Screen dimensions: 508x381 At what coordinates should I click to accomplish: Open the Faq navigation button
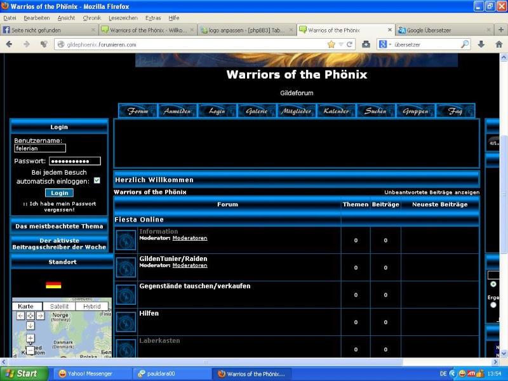point(455,110)
